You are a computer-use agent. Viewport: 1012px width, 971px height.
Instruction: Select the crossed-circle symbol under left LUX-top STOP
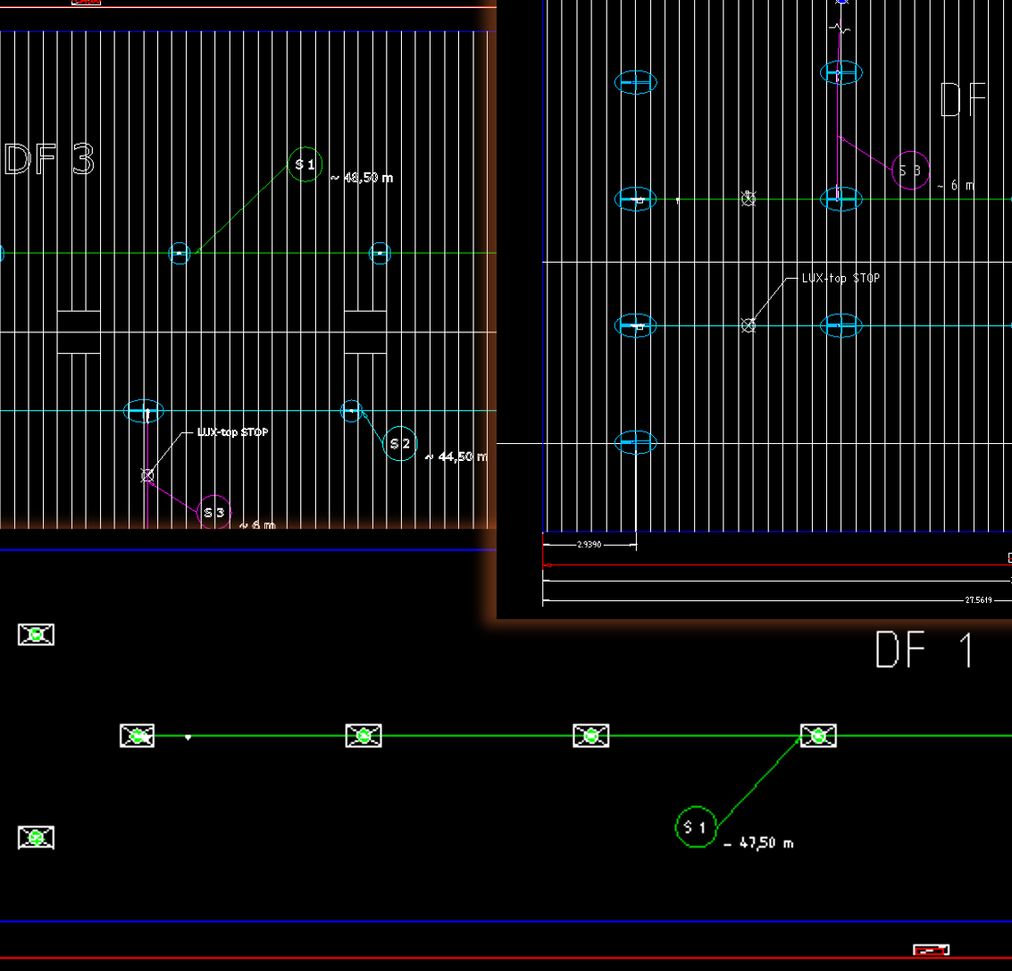pyautogui.click(x=147, y=475)
